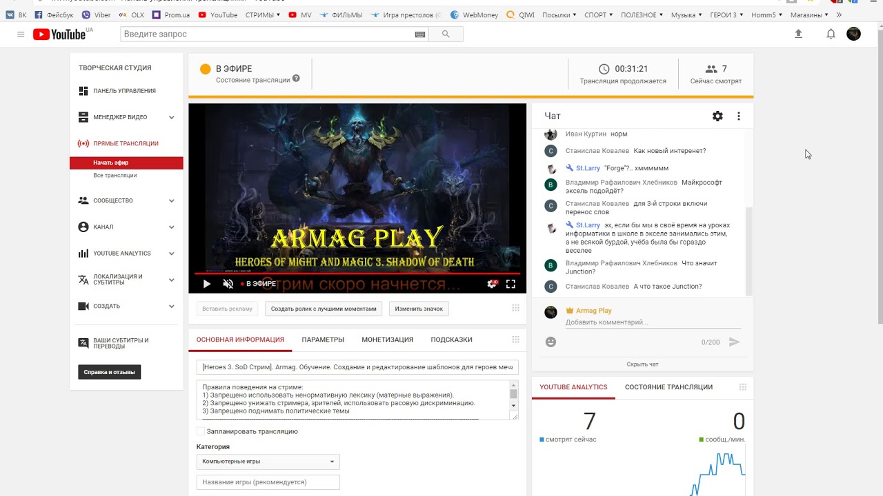Send the chat message arrow
The image size is (883, 496).
coord(734,342)
